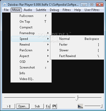Click the Open... button
This screenshot has height=111, width=106.
pyautogui.click(x=23, y=106)
